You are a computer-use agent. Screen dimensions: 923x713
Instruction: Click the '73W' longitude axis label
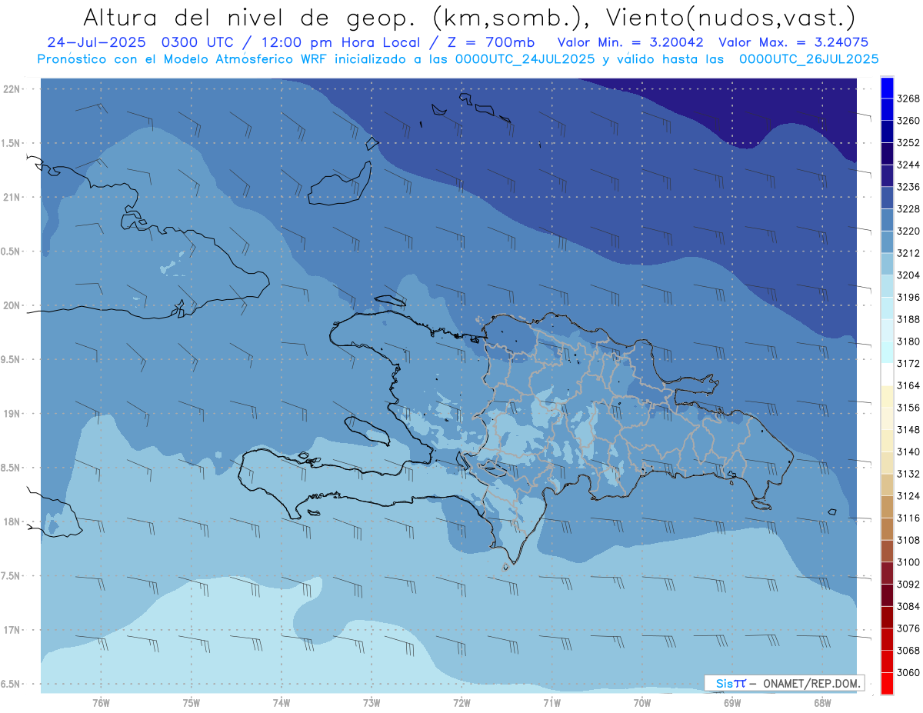372,702
